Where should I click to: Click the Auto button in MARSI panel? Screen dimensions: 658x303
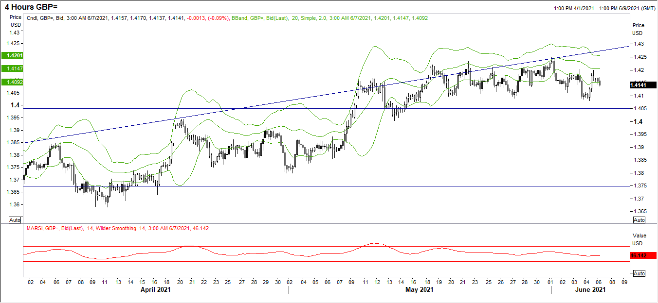tap(640, 273)
